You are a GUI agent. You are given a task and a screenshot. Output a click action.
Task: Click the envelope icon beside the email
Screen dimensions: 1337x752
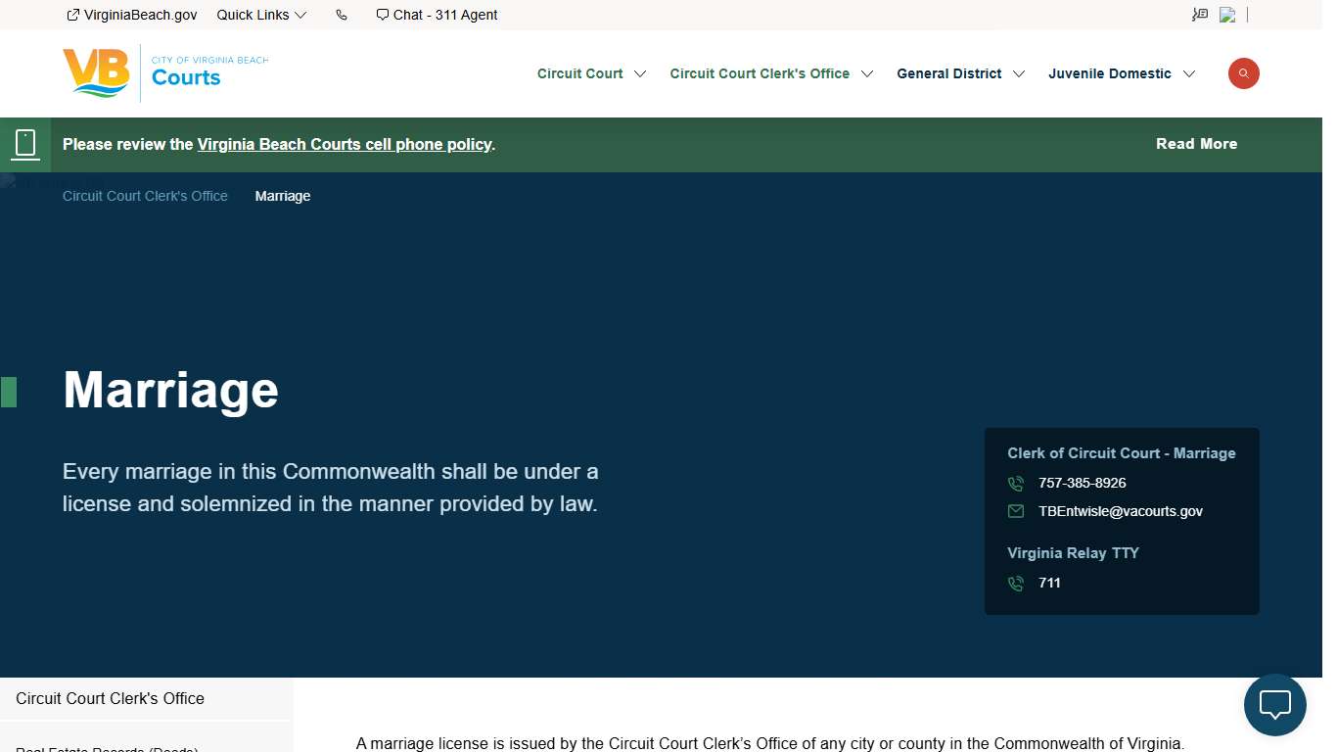point(1016,511)
